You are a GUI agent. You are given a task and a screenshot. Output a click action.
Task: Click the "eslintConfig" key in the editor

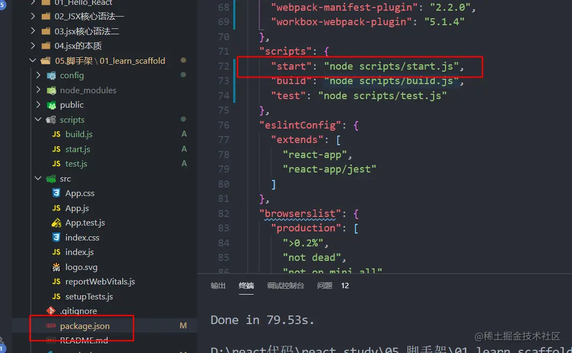point(300,125)
